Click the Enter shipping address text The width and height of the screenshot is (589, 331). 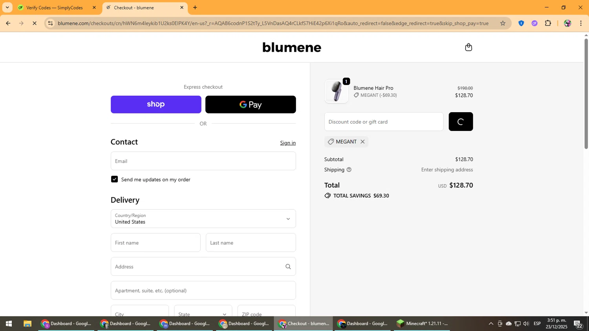[x=447, y=170]
